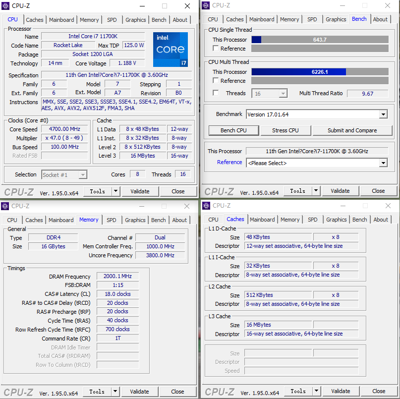Viewport: 400px width, 399px height.
Task: Click DRAM Frequency value 2000.1 MHz
Action: coord(117,276)
